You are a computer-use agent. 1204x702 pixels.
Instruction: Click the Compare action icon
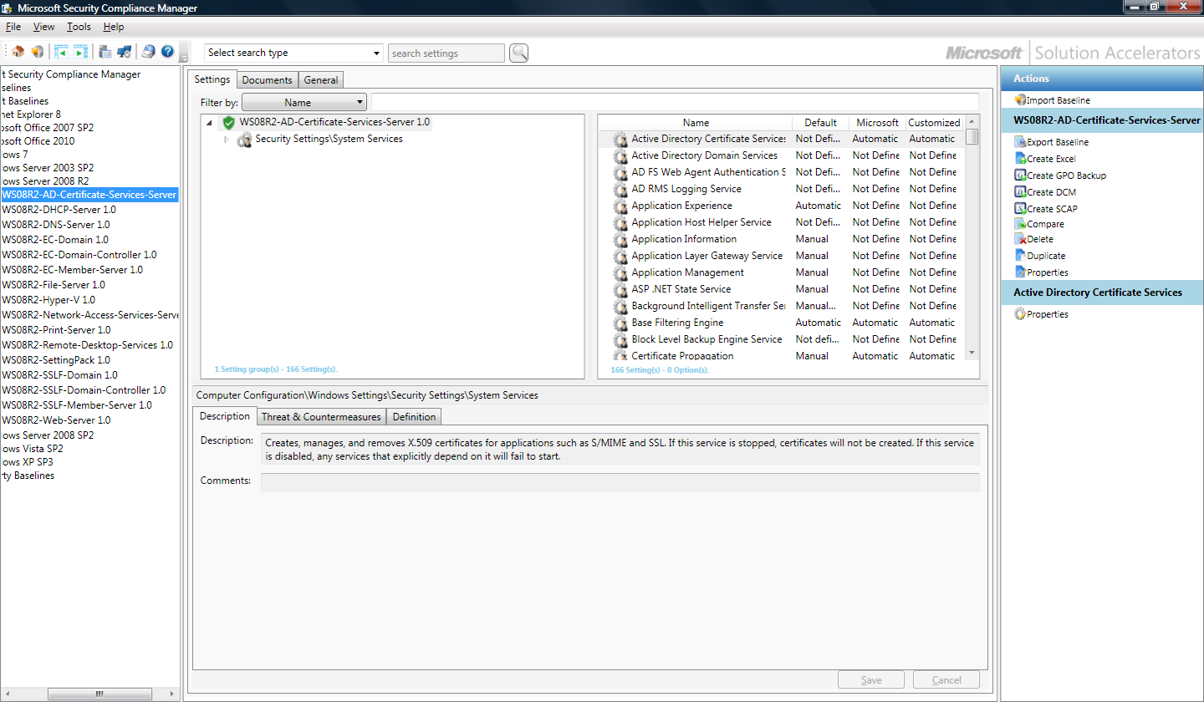click(1020, 224)
